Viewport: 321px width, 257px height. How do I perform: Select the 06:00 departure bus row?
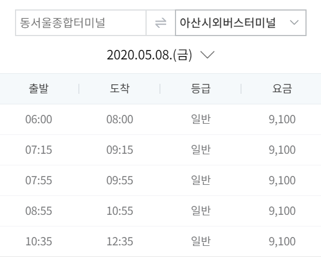point(160,119)
